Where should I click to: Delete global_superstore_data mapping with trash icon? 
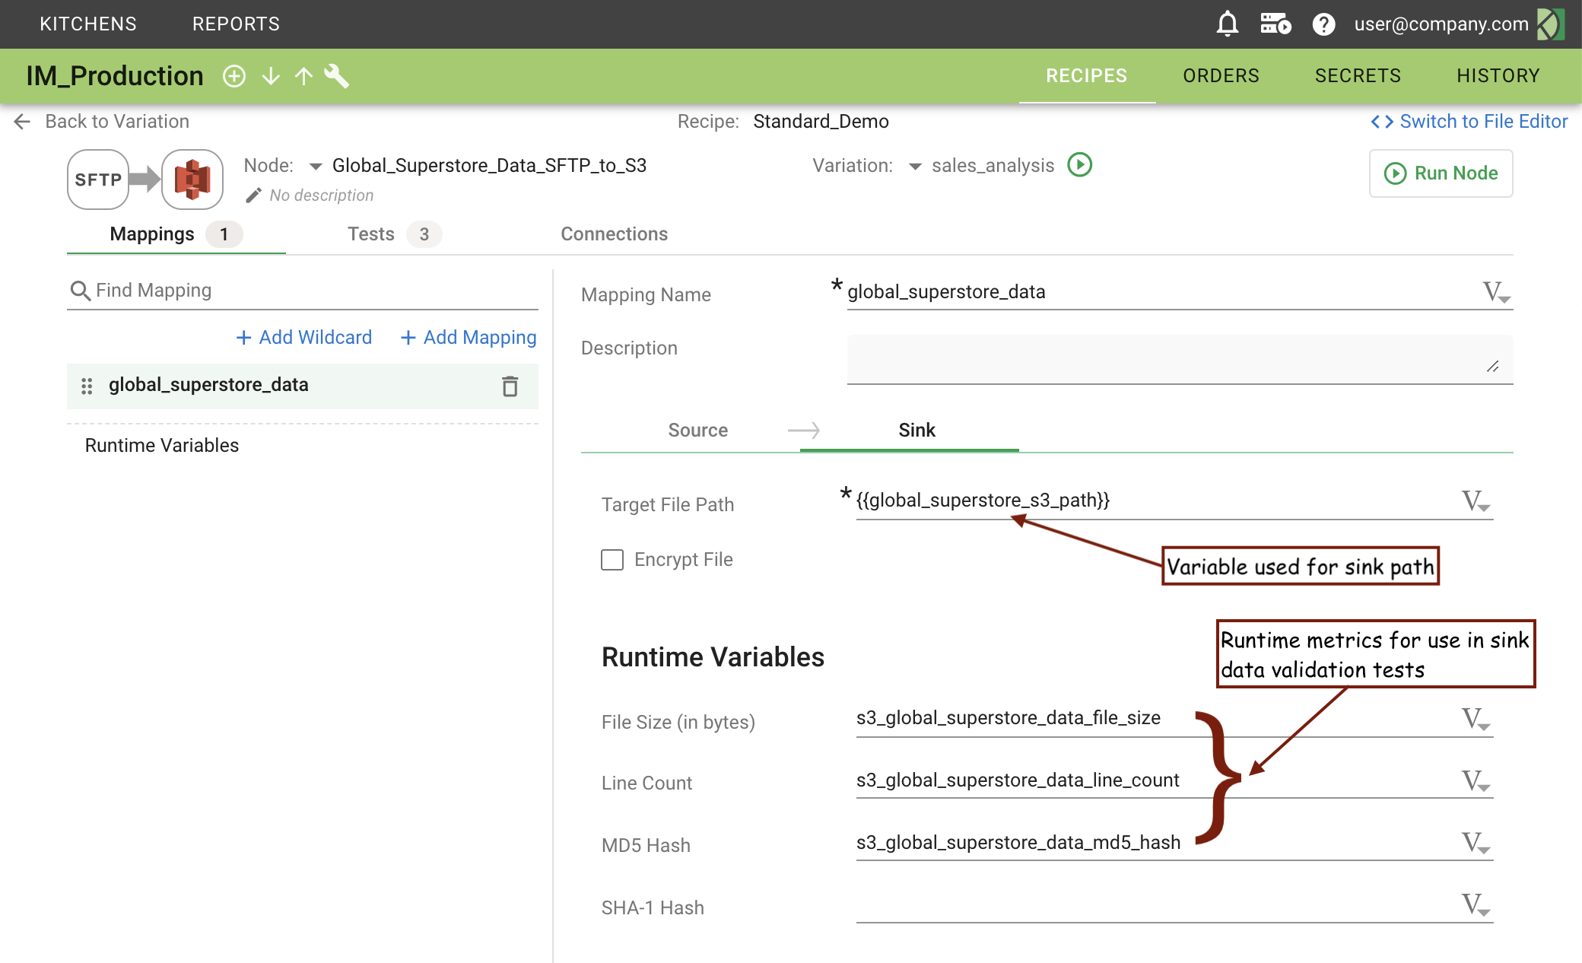point(510,386)
